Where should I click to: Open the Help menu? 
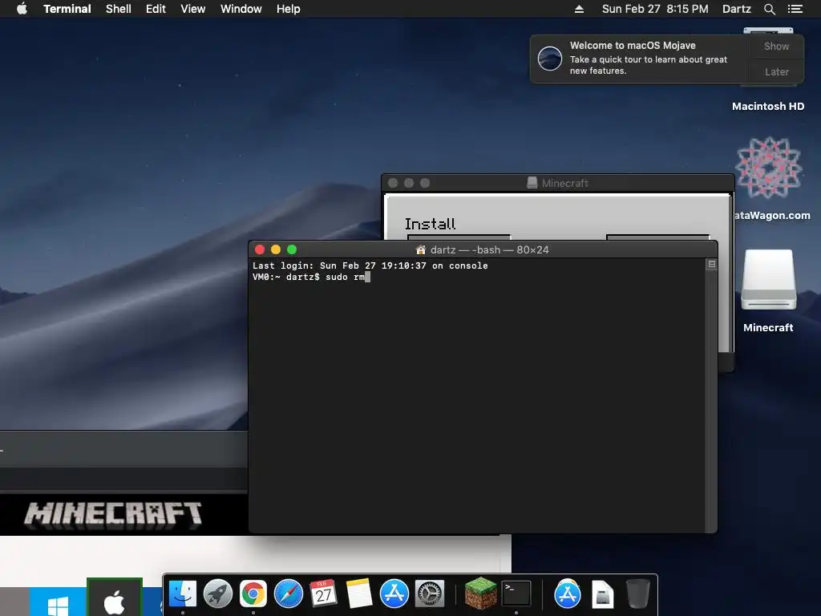coord(288,9)
